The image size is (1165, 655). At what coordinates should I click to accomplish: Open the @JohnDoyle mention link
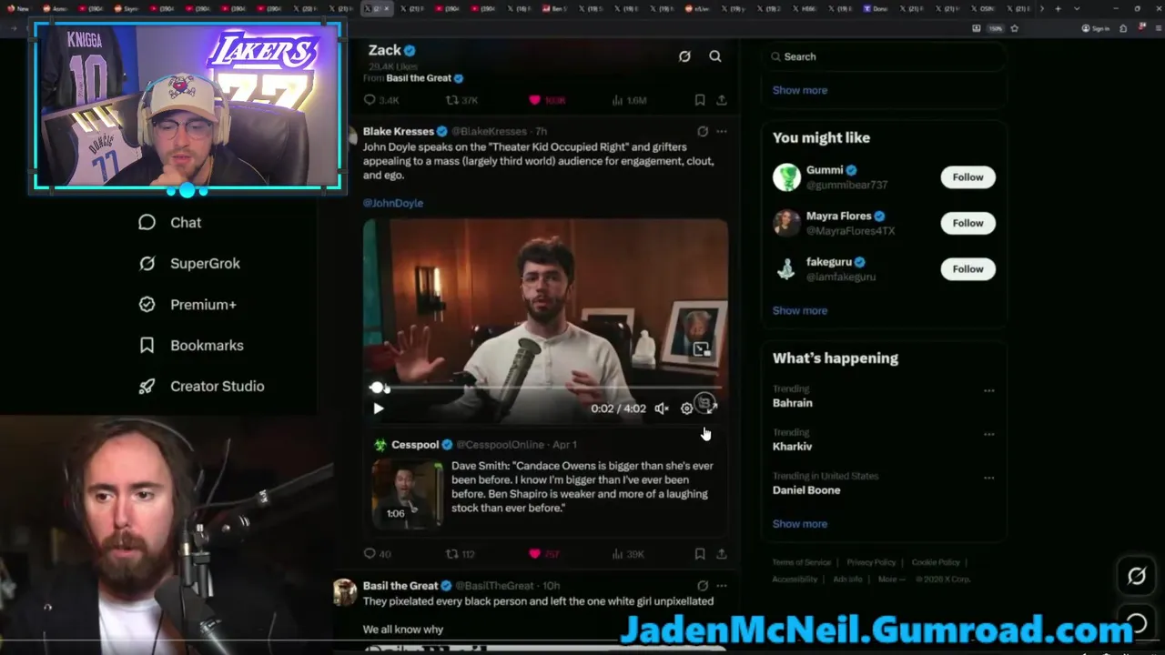pyautogui.click(x=393, y=203)
